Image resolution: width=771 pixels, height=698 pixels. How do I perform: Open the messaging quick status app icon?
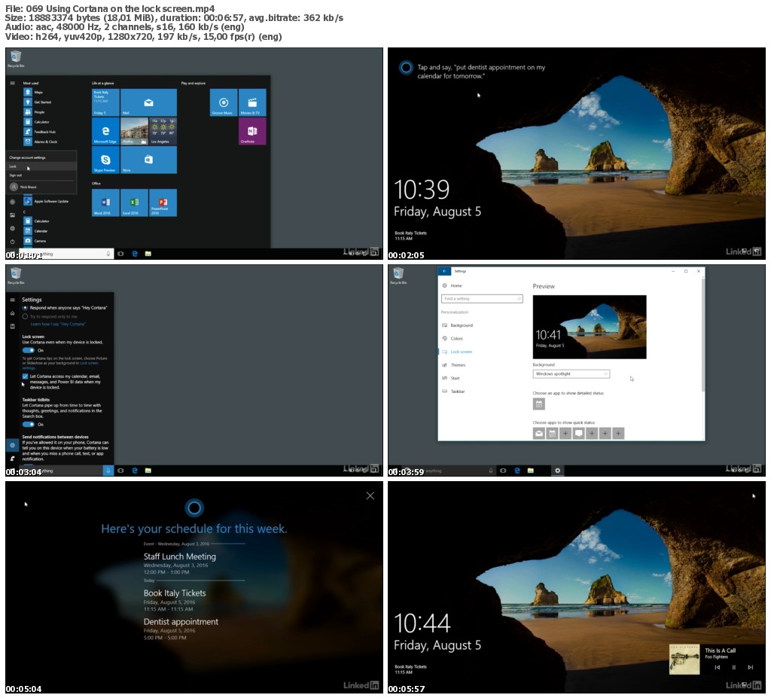click(579, 434)
